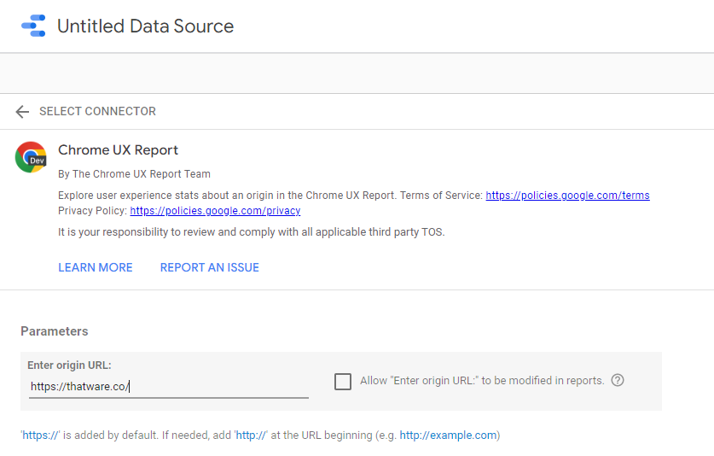Click the third party TOS responsibility notice
The width and height of the screenshot is (714, 456).
point(252,232)
